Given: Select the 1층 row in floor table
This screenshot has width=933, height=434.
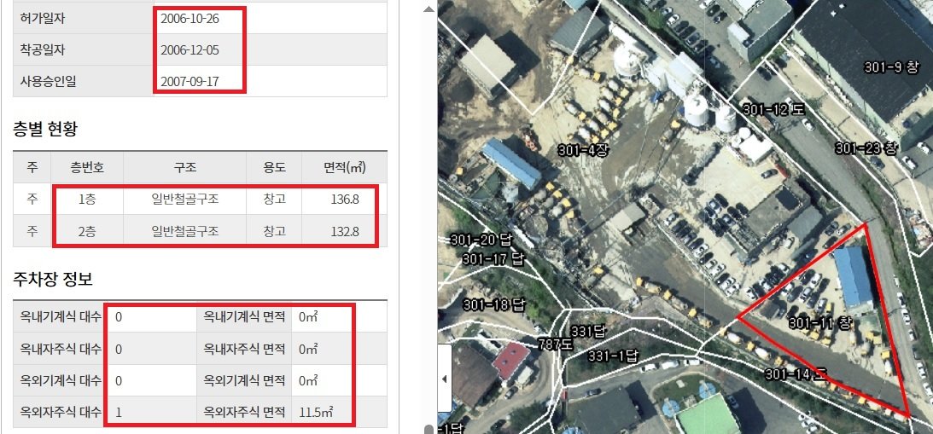Looking at the screenshot, I should 87,199.
